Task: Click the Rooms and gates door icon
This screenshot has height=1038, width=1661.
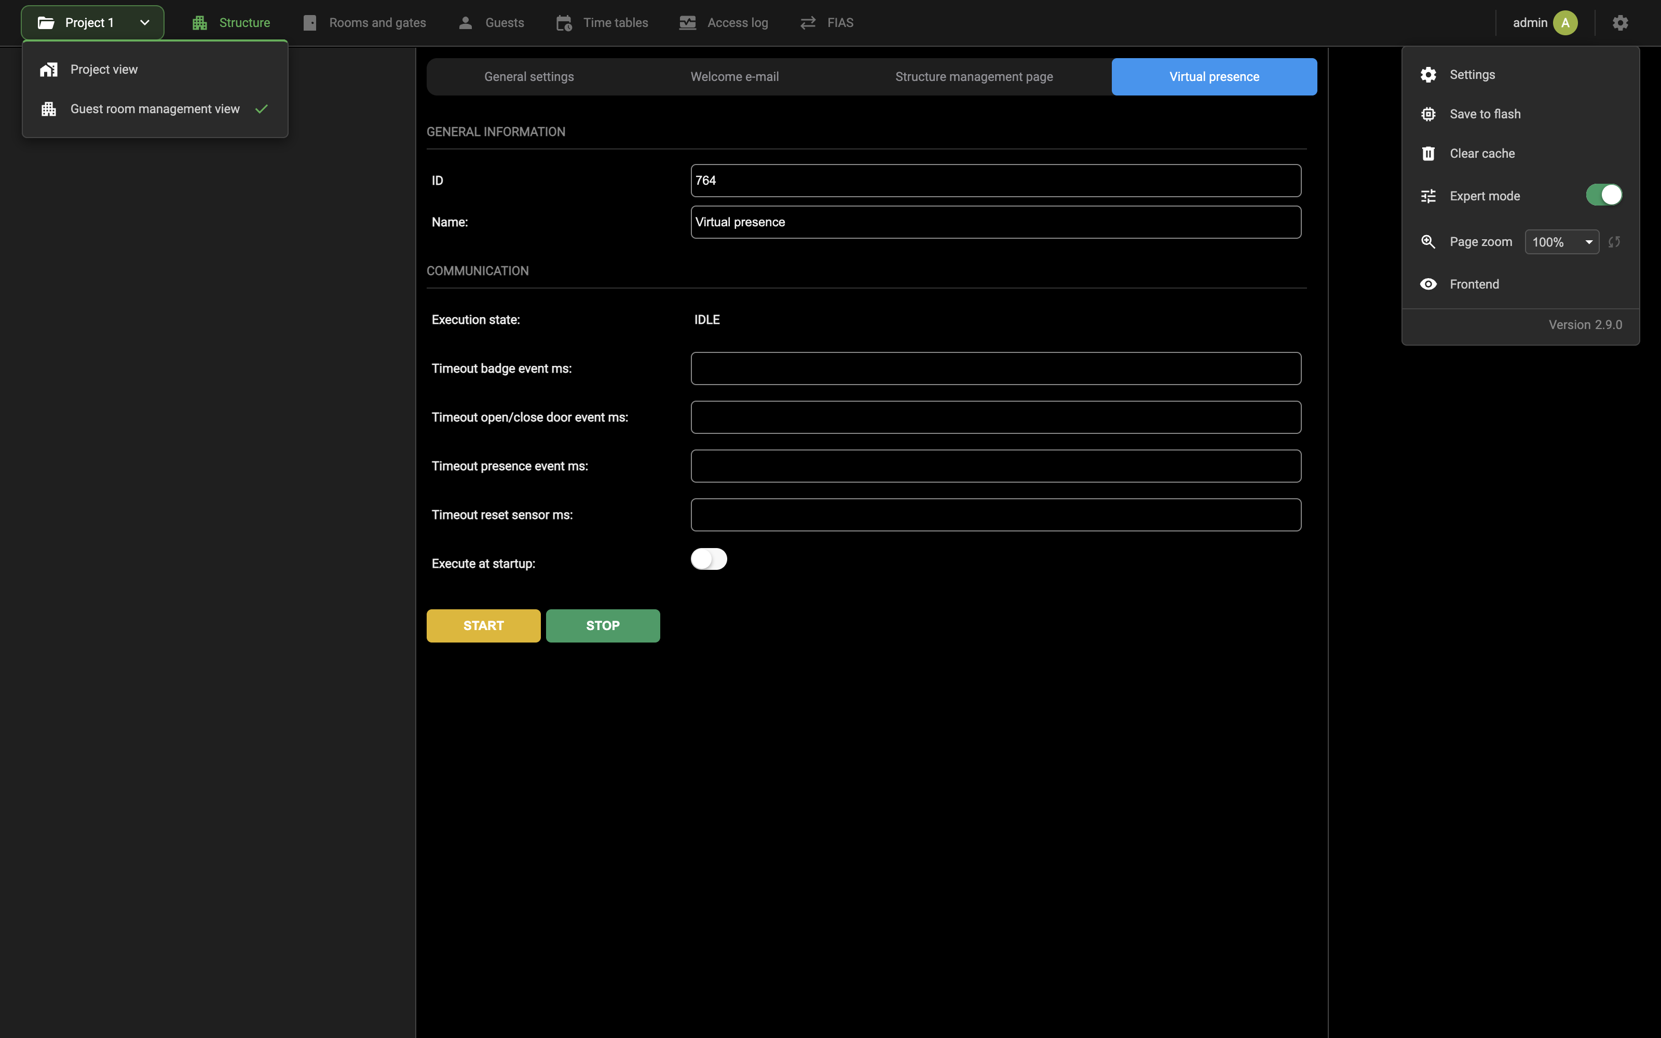Action: tap(309, 23)
